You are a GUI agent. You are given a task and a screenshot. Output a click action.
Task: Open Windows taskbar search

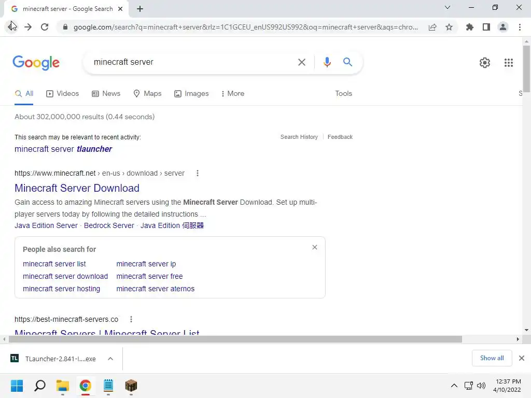coord(40,386)
